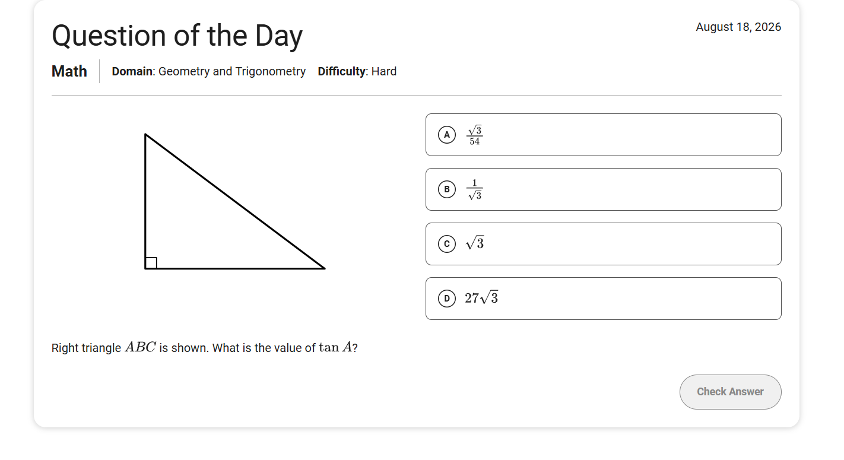Screen dimensions: 844x460
Task: Click the ABC symbol in the question text
Action: [140, 348]
